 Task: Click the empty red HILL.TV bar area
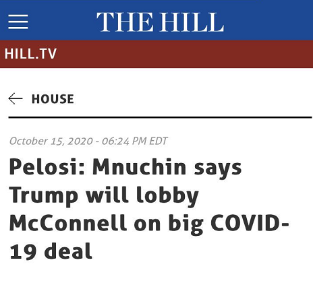point(184,54)
